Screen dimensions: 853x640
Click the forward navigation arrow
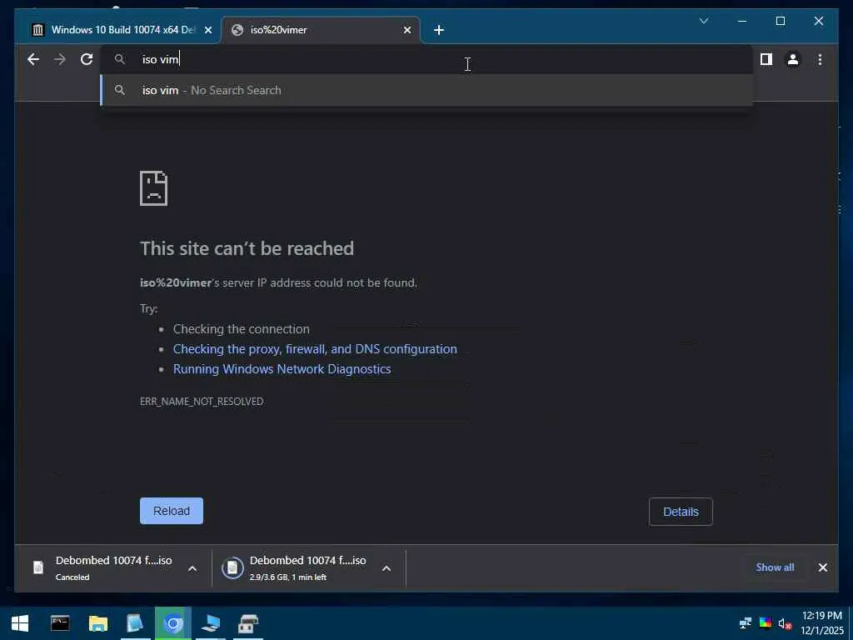click(60, 59)
